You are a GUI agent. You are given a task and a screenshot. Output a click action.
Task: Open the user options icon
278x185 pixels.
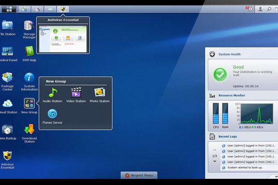click(260, 9)
